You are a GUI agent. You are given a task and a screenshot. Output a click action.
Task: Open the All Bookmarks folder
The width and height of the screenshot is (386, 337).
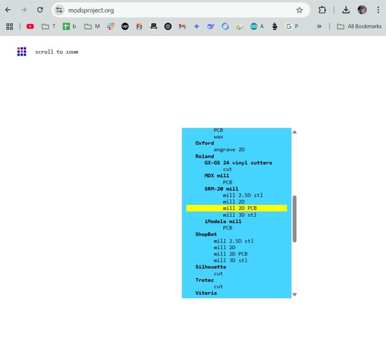[359, 27]
